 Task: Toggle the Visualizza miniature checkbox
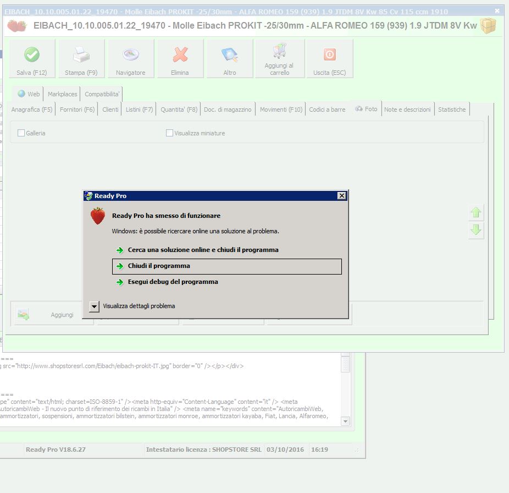[x=169, y=133]
